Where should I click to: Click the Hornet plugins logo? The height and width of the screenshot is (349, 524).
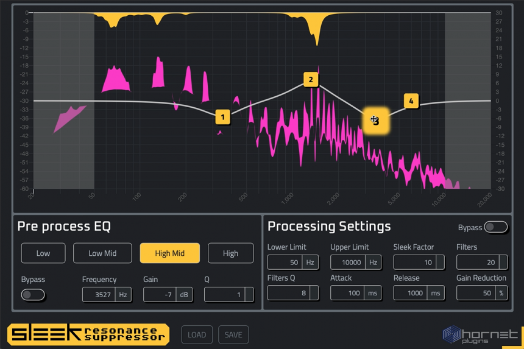[481, 335]
